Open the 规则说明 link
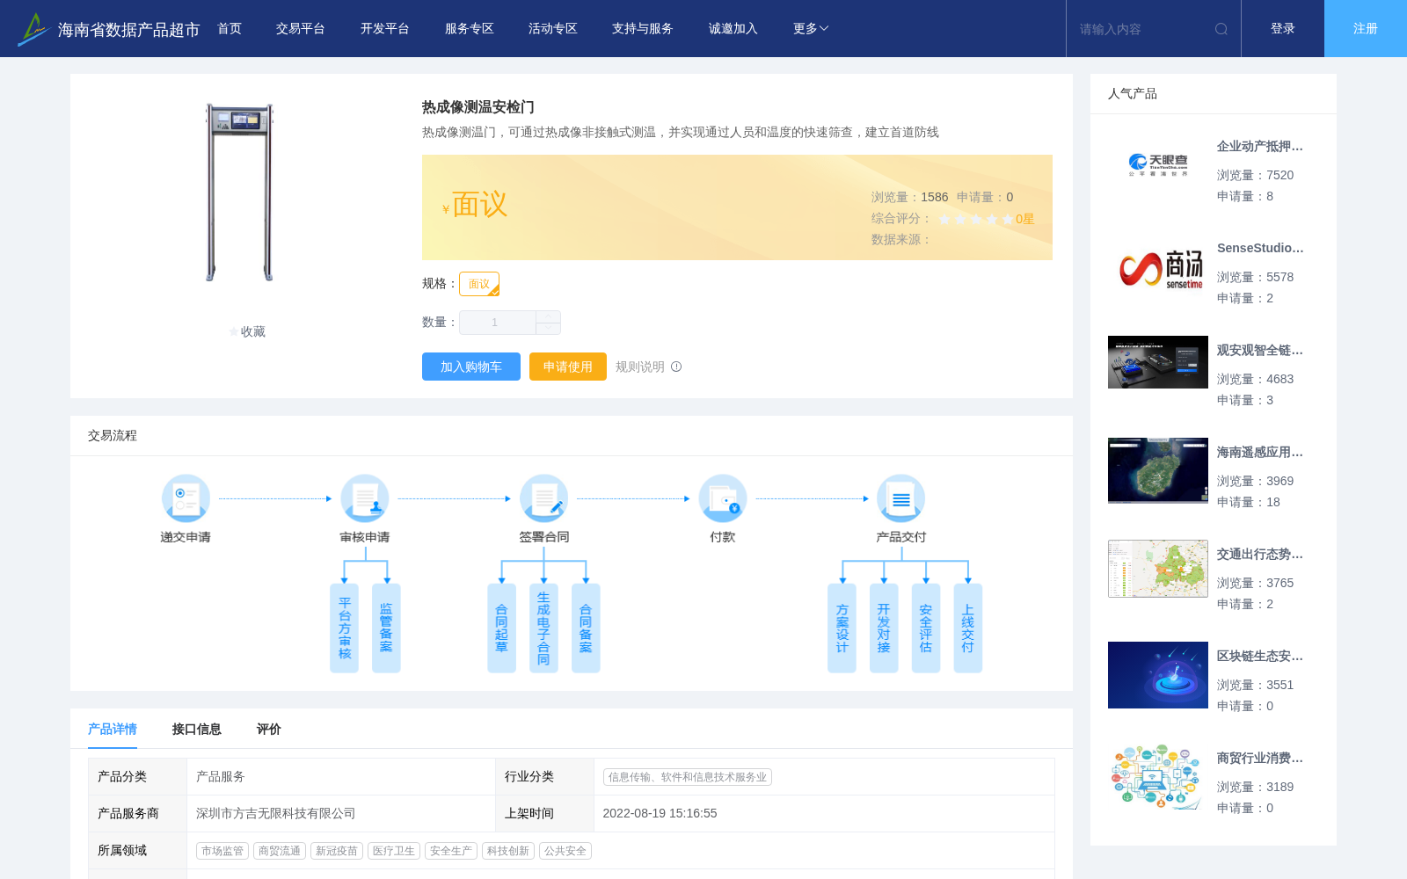 [x=640, y=367]
